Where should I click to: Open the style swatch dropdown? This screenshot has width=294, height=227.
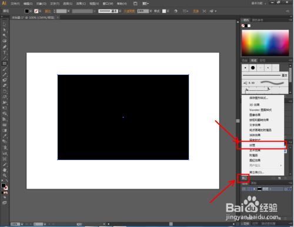coord(168,11)
